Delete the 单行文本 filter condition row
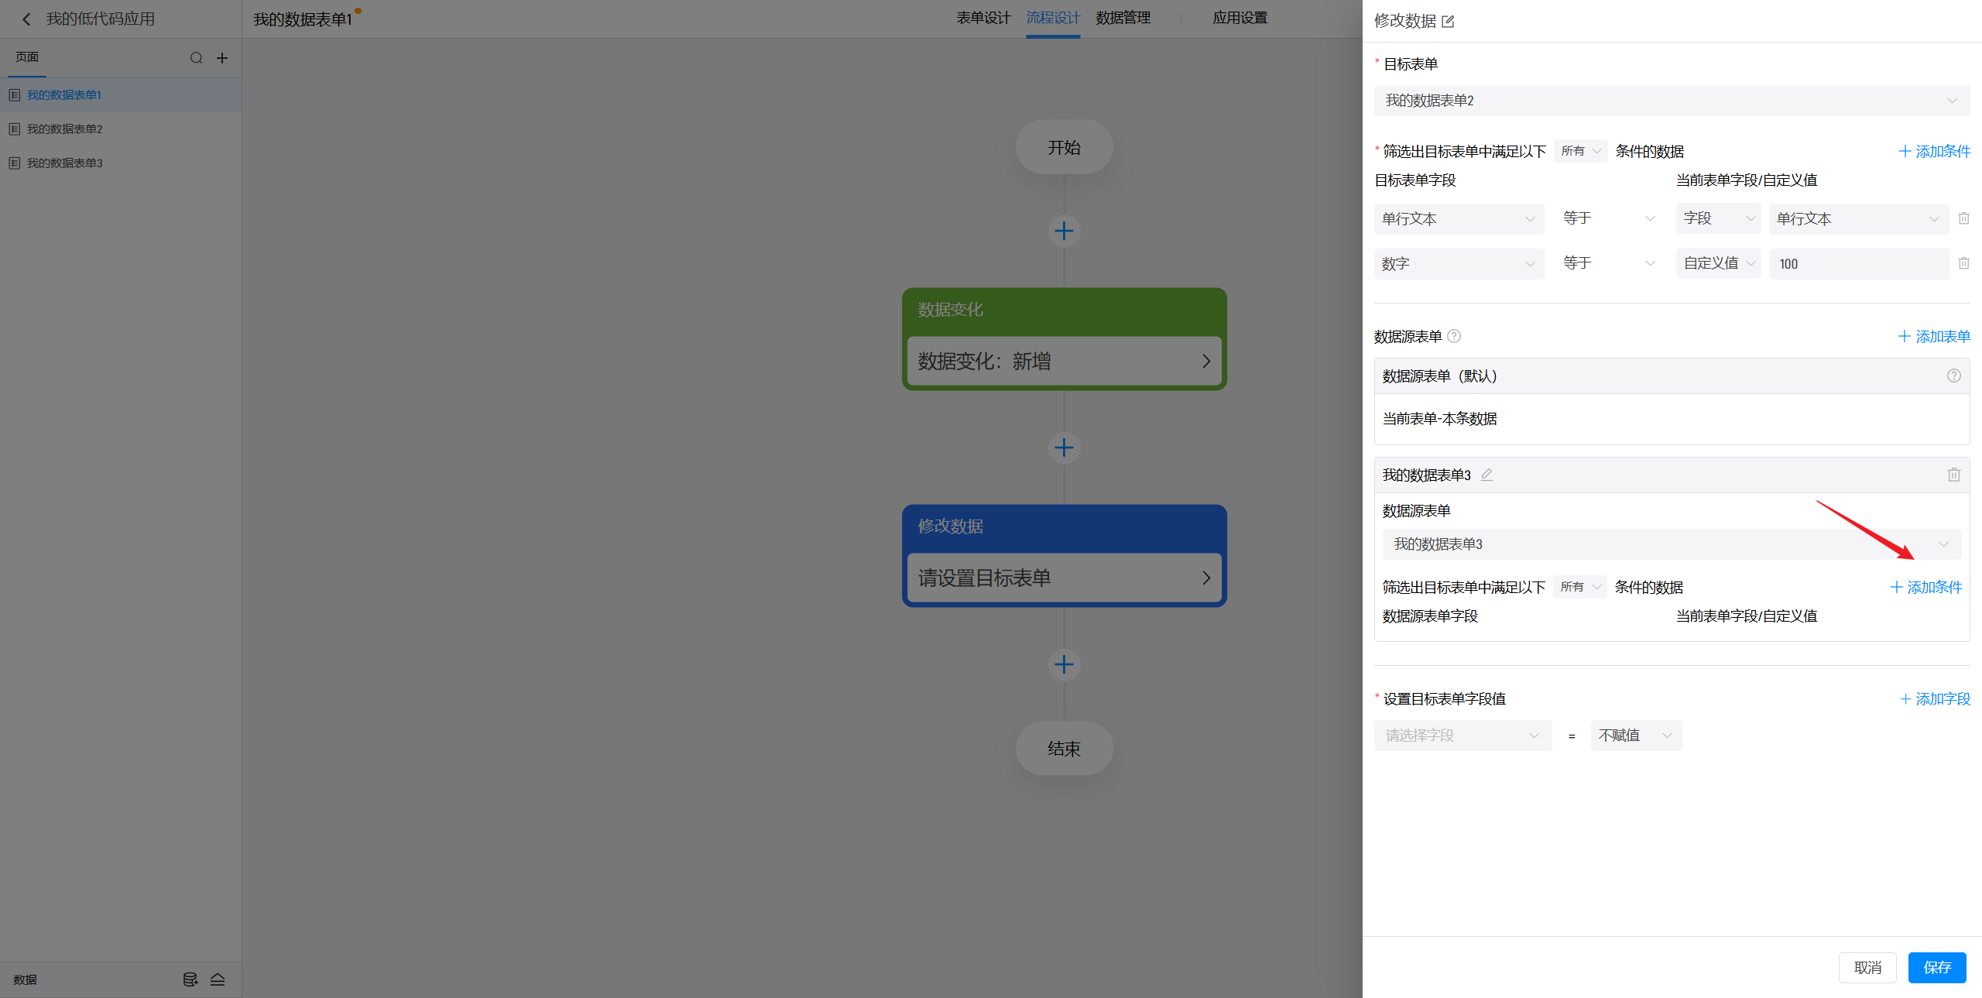Image resolution: width=1982 pixels, height=998 pixels. [1963, 218]
